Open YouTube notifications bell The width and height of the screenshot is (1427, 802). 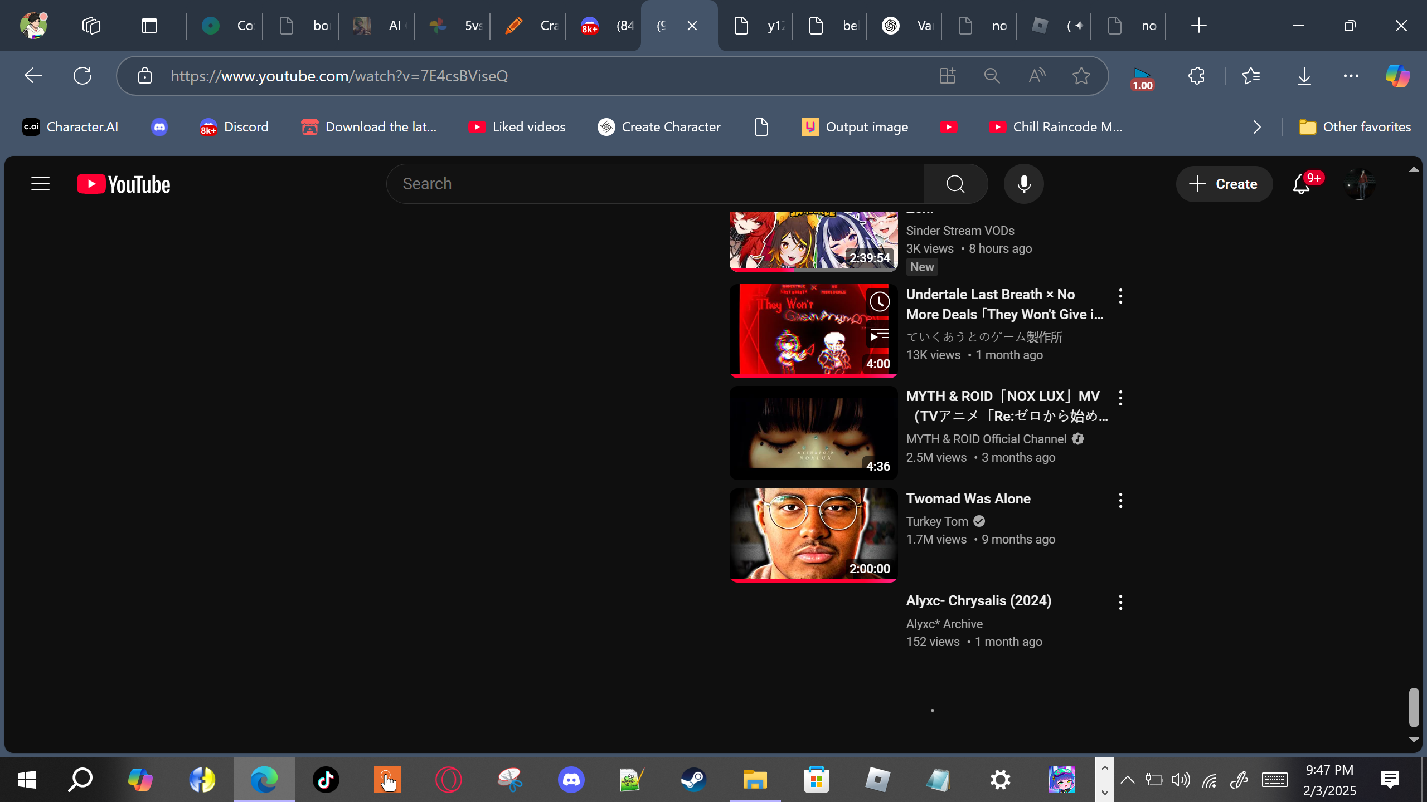tap(1301, 184)
